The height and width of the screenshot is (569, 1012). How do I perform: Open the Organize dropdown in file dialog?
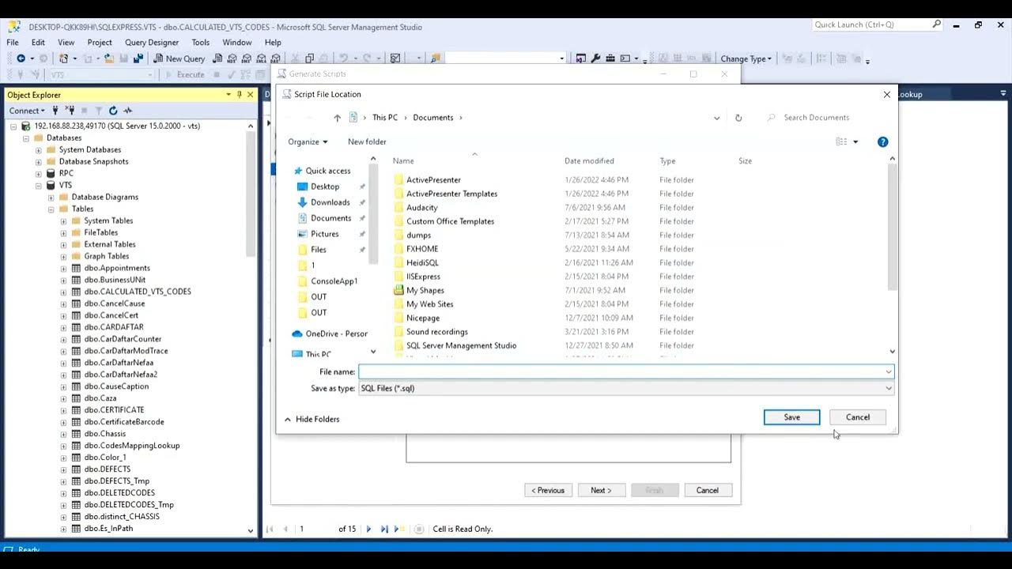pos(308,141)
